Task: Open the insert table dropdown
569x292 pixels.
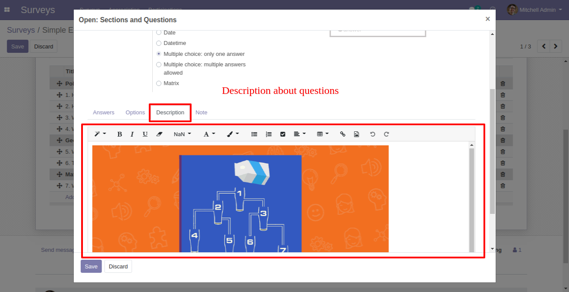Action: pyautogui.click(x=323, y=134)
